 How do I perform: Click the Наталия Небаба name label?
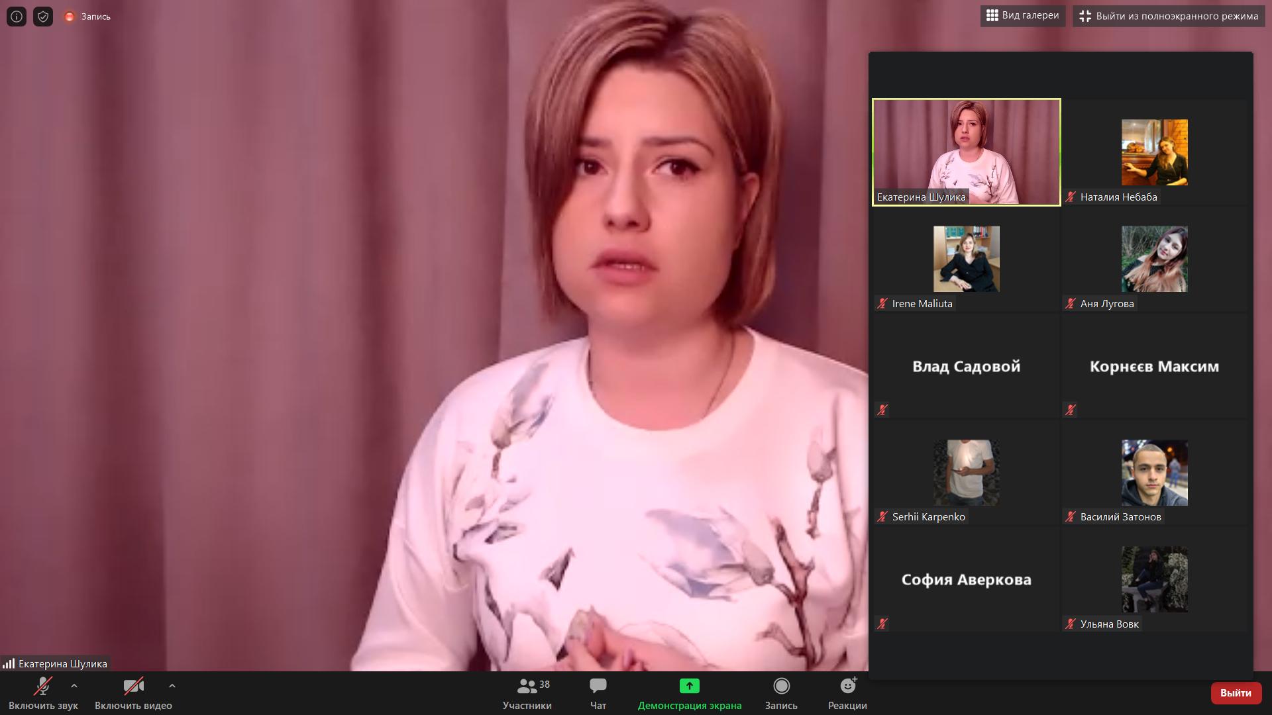pos(1118,197)
